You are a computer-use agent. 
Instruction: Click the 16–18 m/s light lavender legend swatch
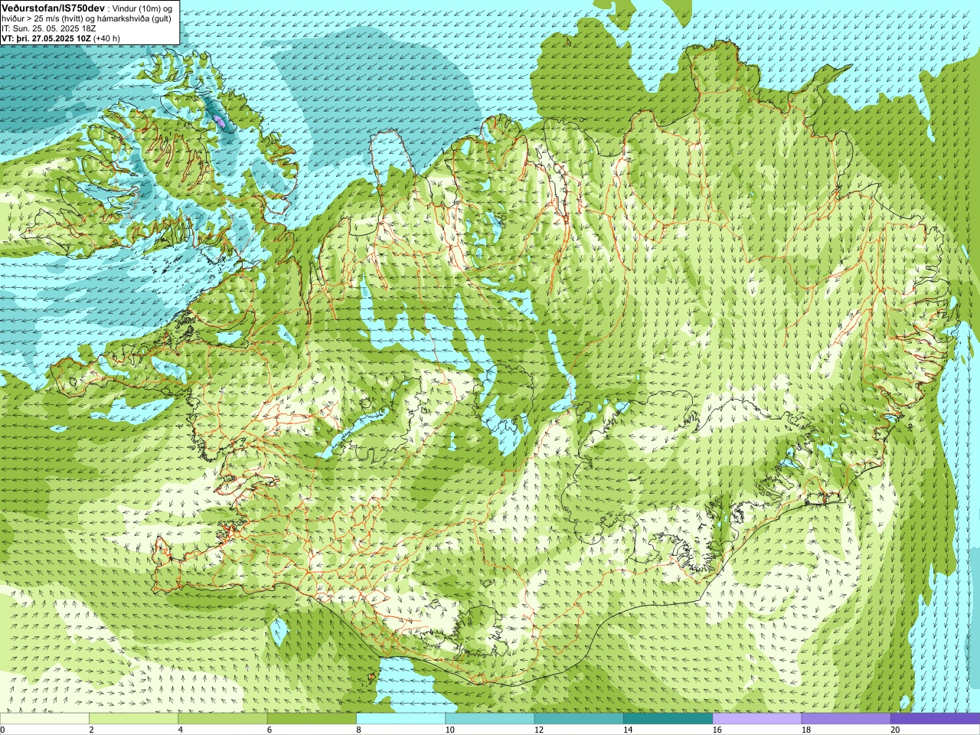756,718
